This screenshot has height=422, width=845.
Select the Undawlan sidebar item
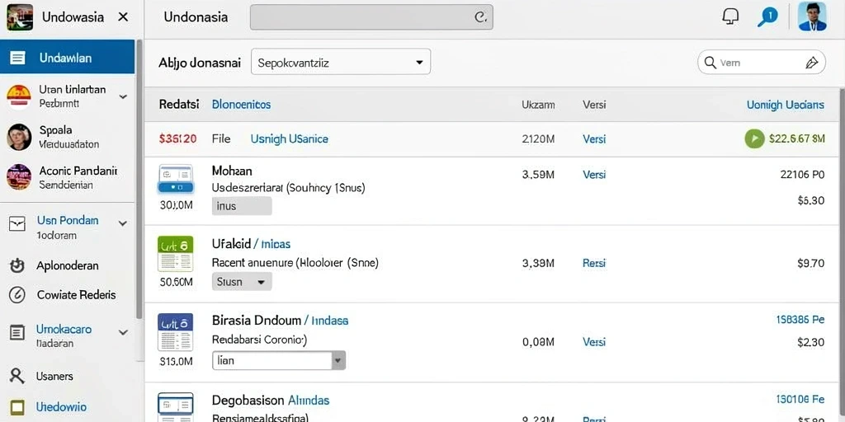[68, 57]
